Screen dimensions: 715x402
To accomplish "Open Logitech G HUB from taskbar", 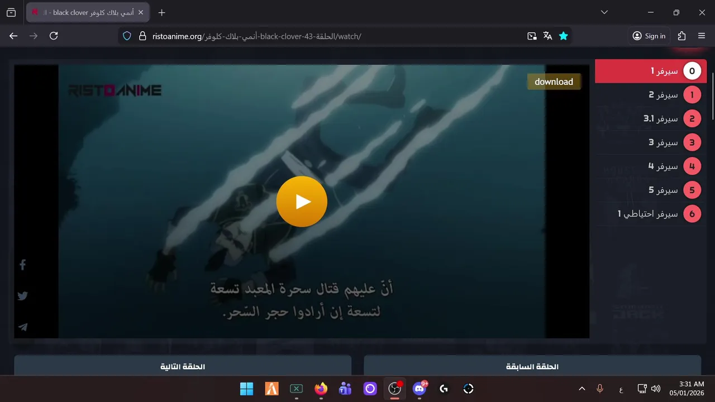I will [444, 389].
